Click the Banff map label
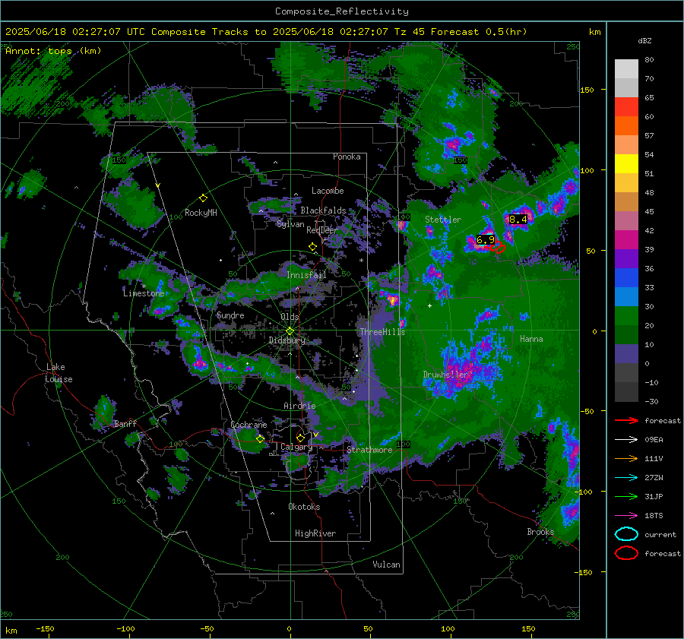 [125, 424]
